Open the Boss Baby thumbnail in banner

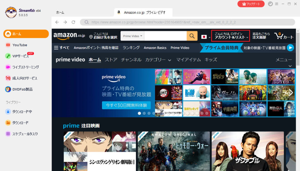point(197,93)
